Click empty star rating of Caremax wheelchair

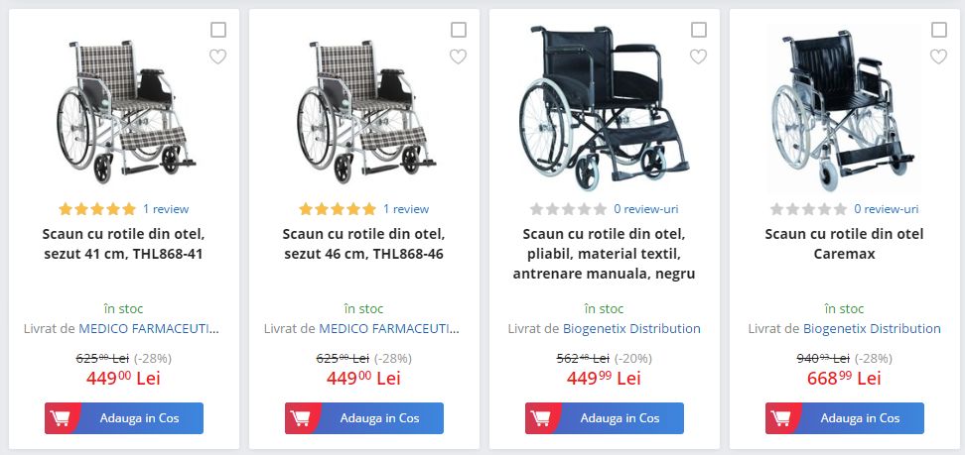[x=809, y=209]
